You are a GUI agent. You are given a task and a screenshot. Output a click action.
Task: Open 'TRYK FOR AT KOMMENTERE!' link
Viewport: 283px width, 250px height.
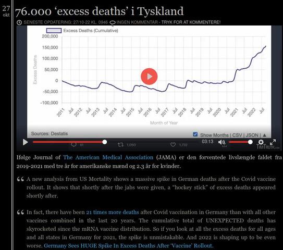coord(191,22)
